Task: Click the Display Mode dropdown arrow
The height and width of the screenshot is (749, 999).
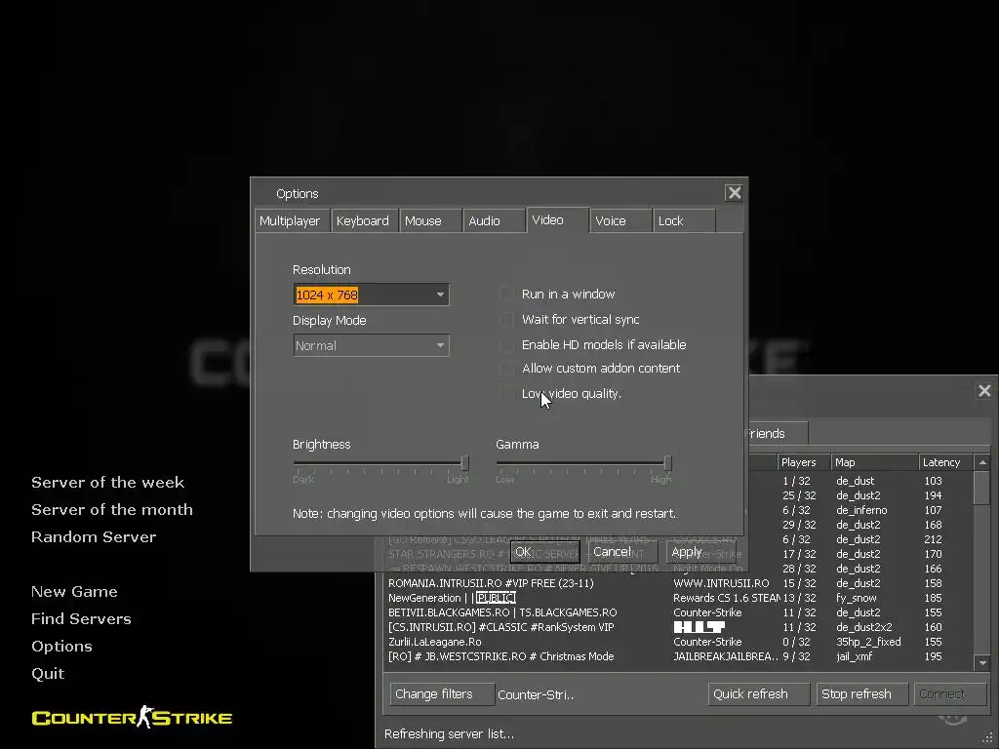Action: point(440,346)
